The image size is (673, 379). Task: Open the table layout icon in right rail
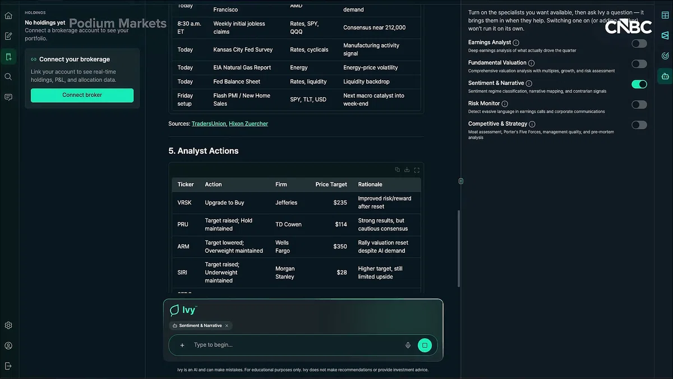click(665, 16)
